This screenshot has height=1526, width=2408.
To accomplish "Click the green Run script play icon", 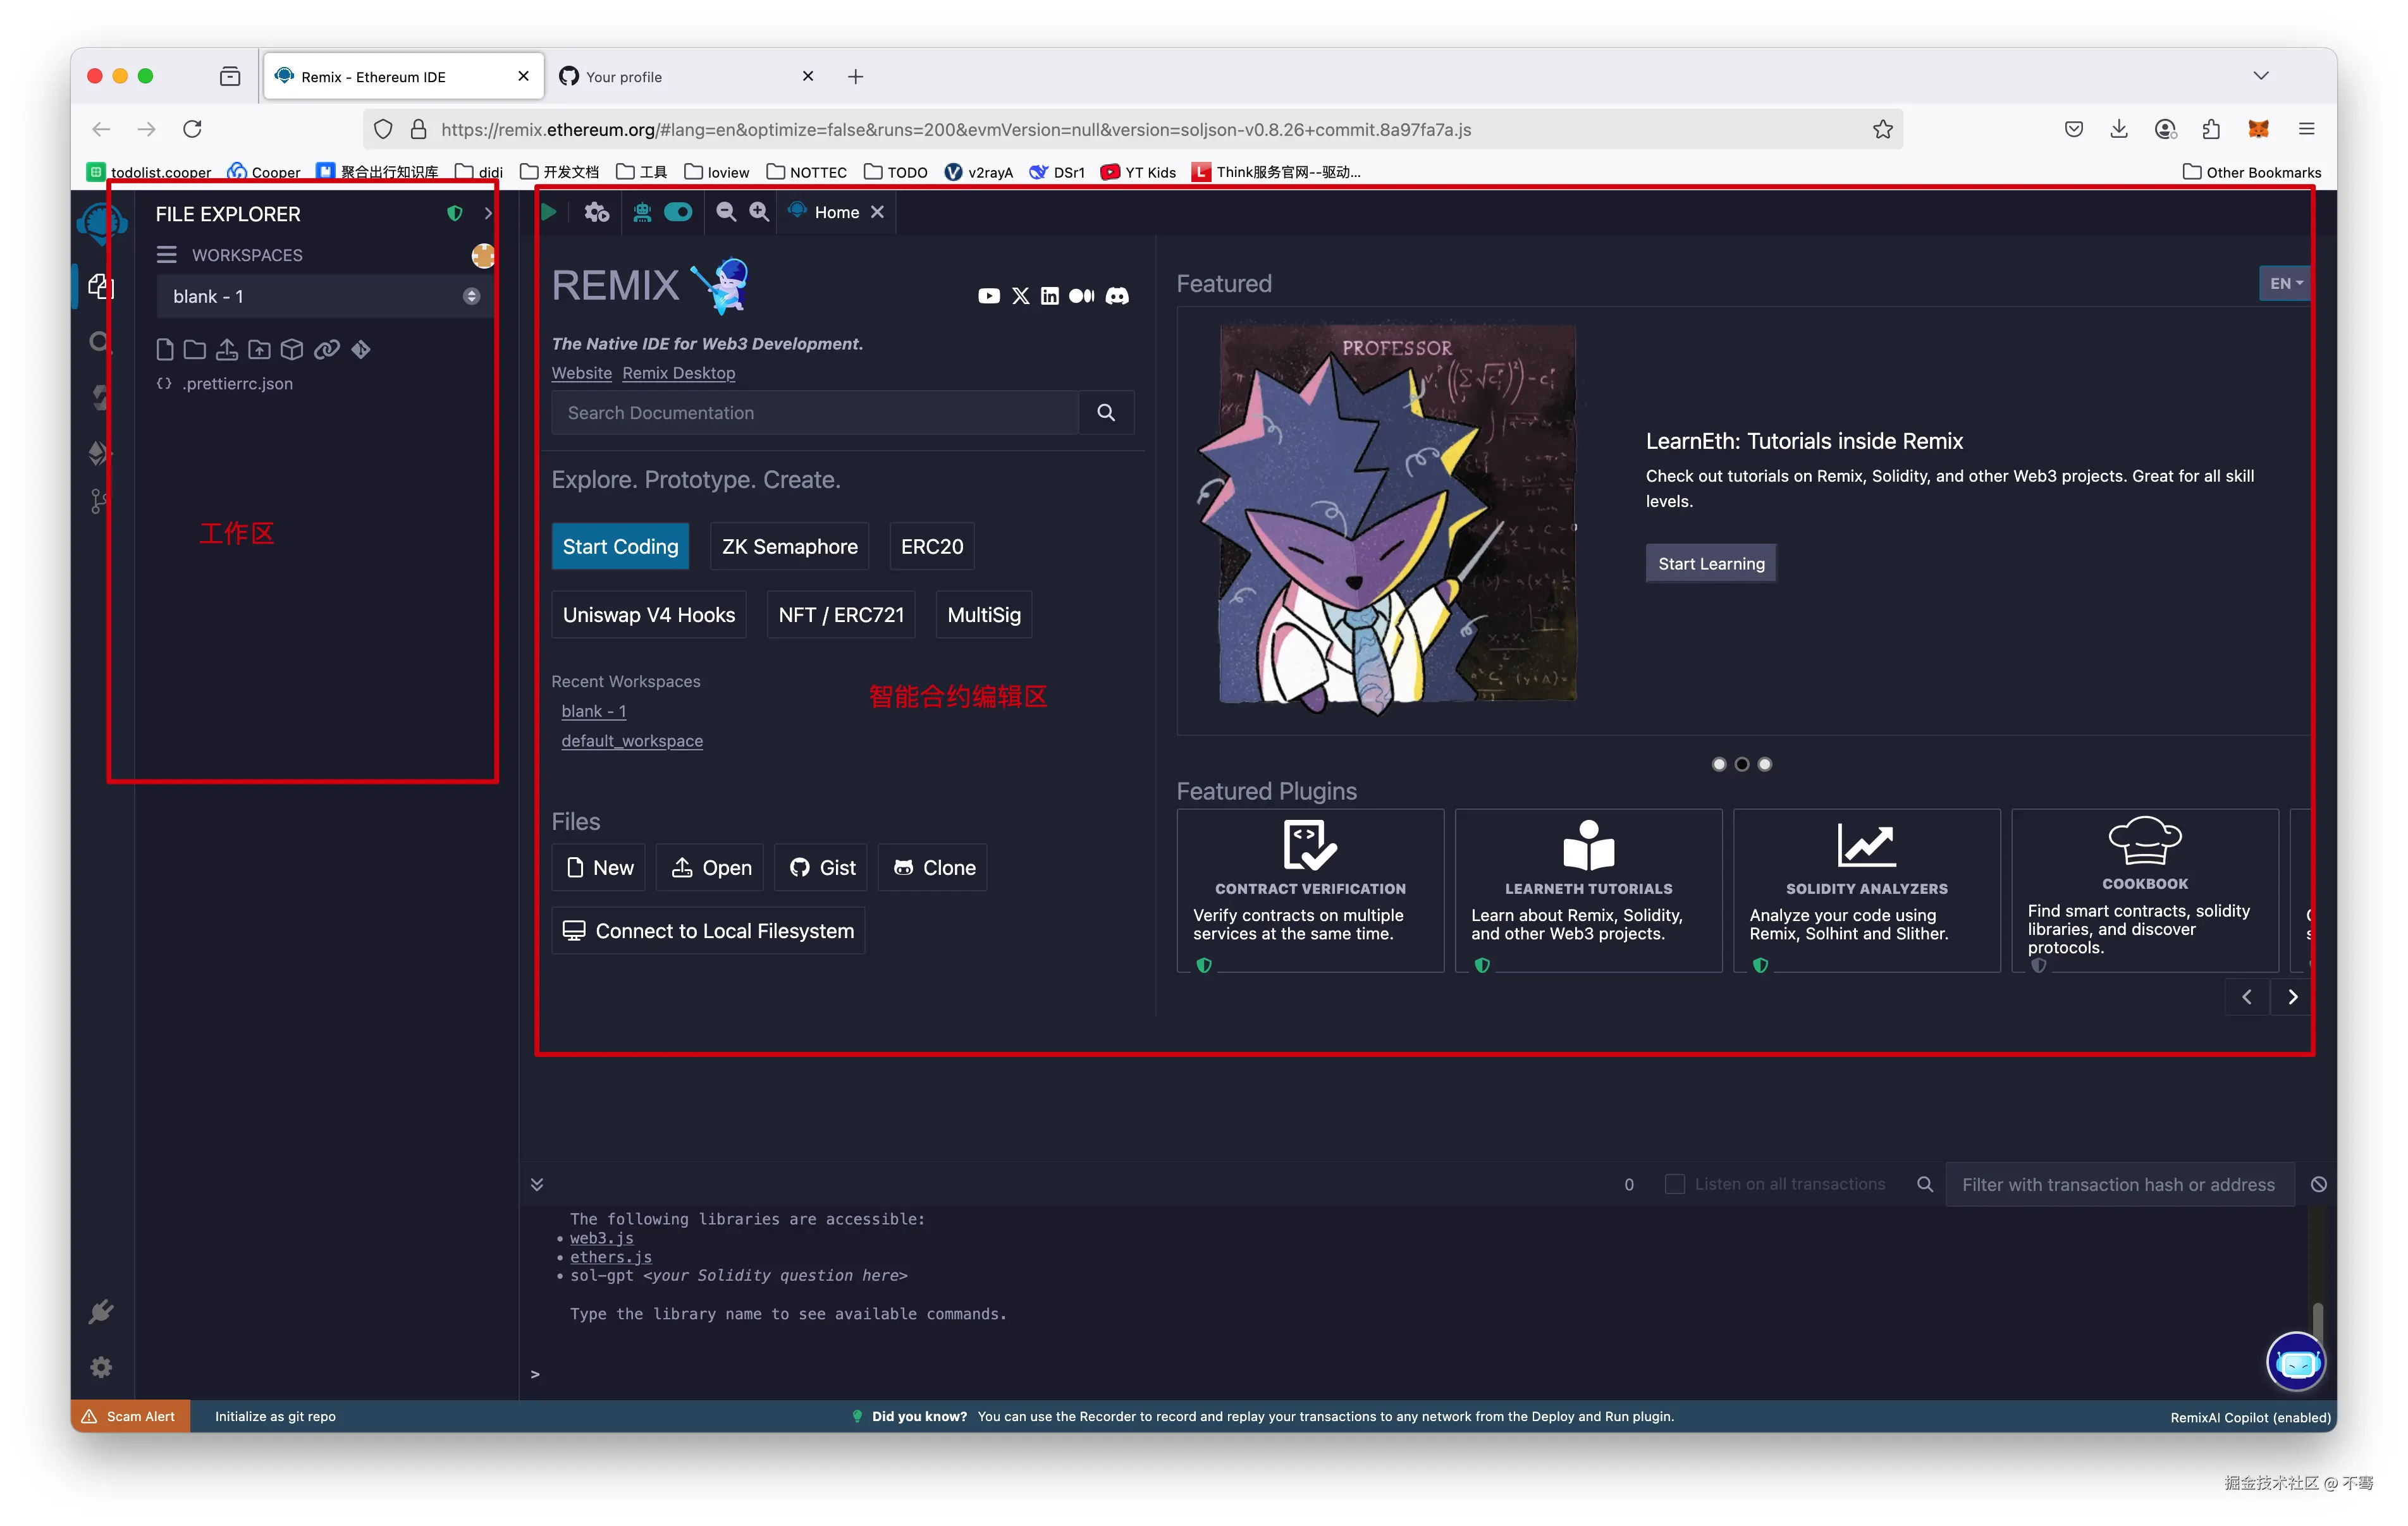I will click(548, 212).
